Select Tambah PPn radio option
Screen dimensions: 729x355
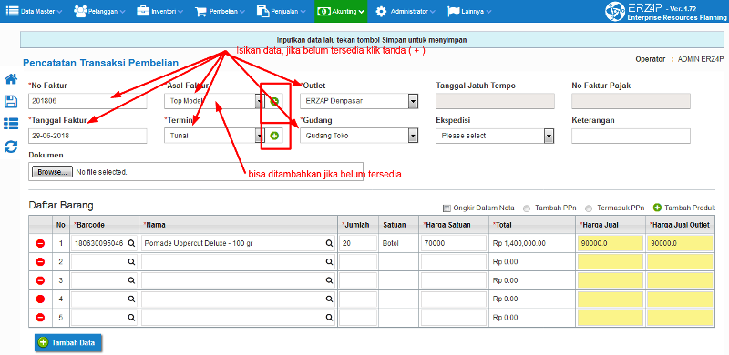527,208
